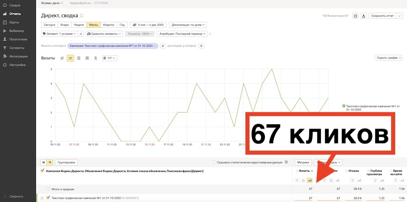Add people condition plus after 'для людей'
Screen dimensions: 407x202
pyautogui.click(x=201, y=46)
